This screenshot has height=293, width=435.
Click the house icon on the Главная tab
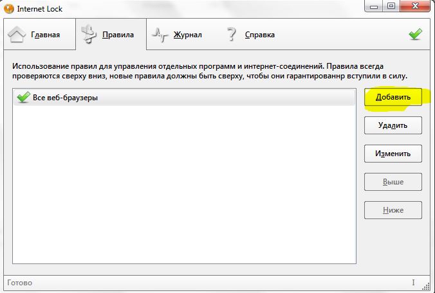click(18, 35)
